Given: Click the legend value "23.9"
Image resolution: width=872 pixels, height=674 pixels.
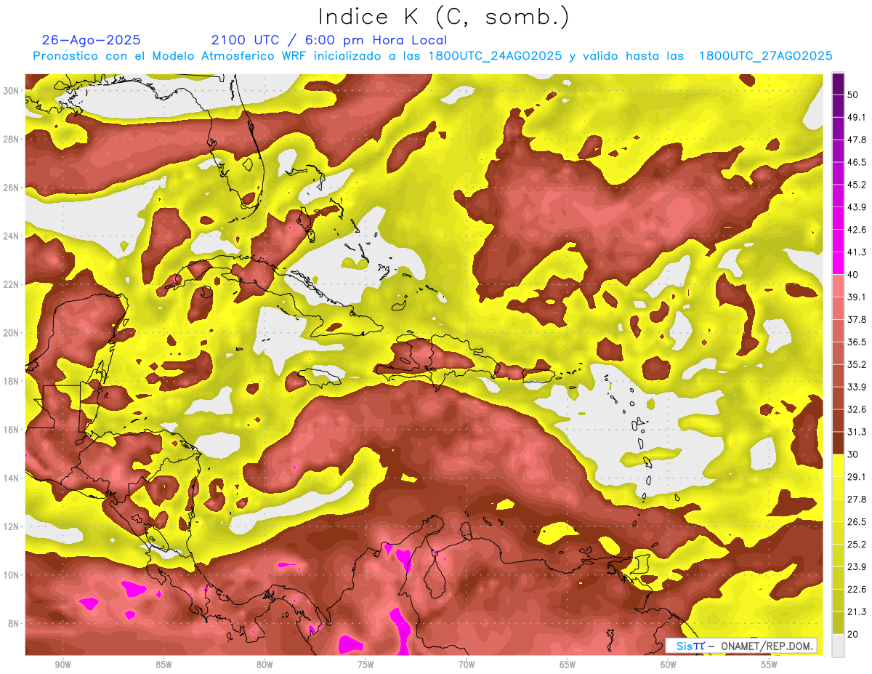Looking at the screenshot, I should click(857, 567).
